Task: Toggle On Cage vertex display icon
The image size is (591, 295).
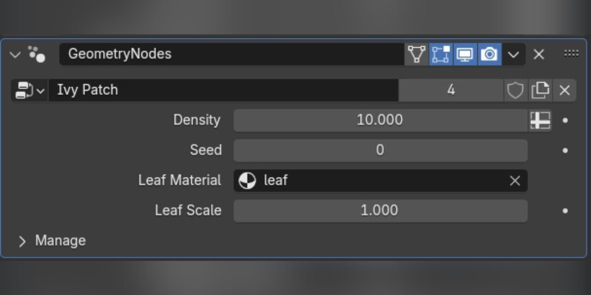Action: pos(417,54)
